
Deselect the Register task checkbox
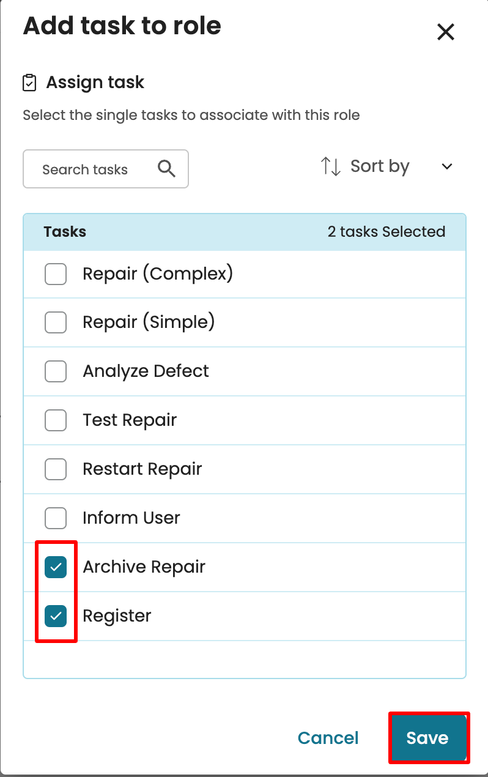click(56, 616)
